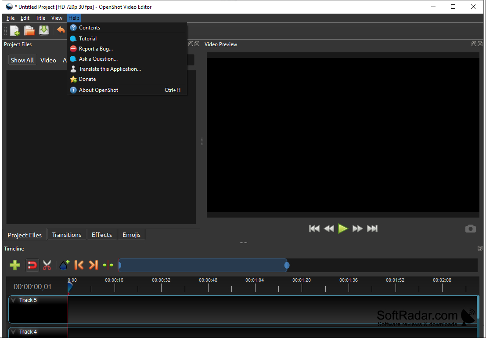Switch to the Emojis tab
This screenshot has height=338, width=486.
131,235
